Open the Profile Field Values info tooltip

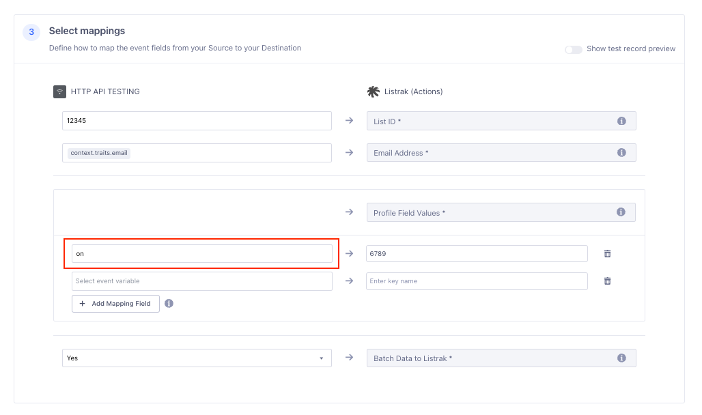(621, 212)
